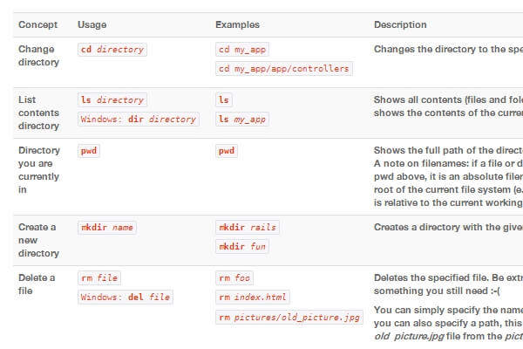Click the 'mkdir rails' example code

click(248, 228)
